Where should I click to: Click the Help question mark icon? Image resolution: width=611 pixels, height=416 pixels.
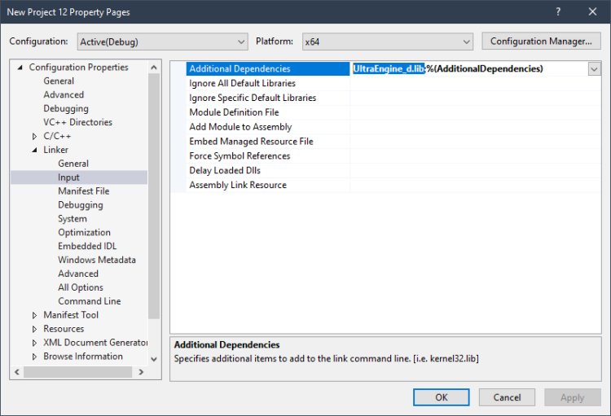[558, 12]
